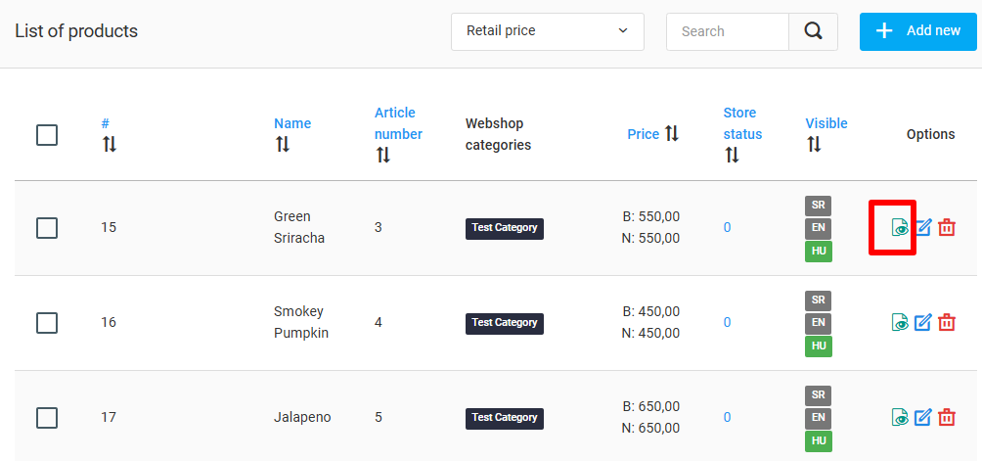
Task: Sort by Store status header
Action: click(x=742, y=134)
